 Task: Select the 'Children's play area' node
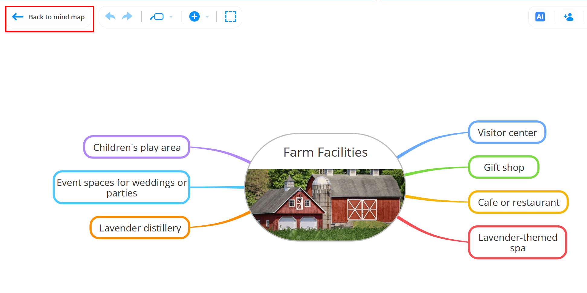pos(137,147)
